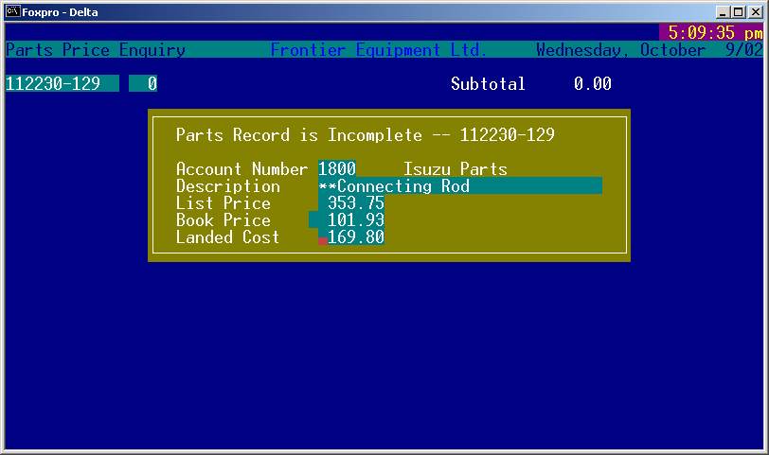Image resolution: width=769 pixels, height=455 pixels.
Task: Maximize the Foxpro - Delta window
Action: [738, 12]
